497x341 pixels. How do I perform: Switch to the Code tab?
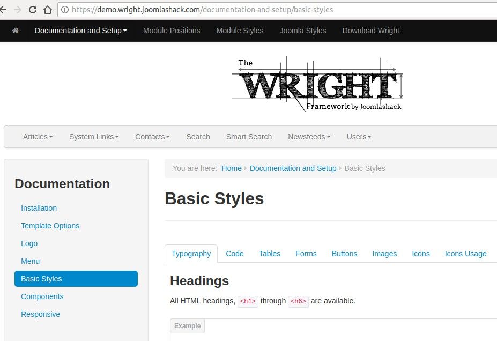click(x=234, y=254)
